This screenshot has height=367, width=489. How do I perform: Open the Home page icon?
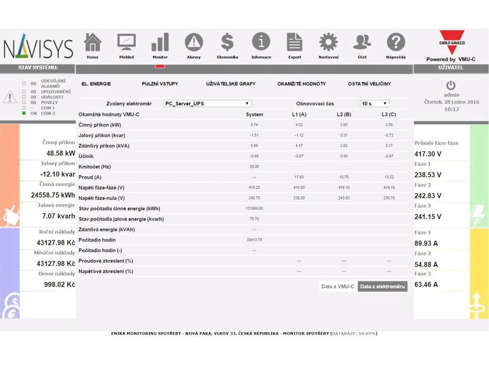[x=92, y=43]
